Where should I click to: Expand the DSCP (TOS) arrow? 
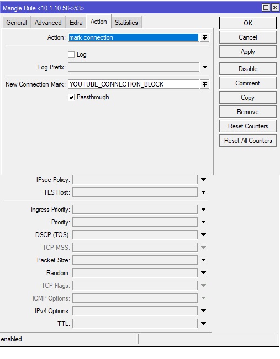tap(203, 235)
